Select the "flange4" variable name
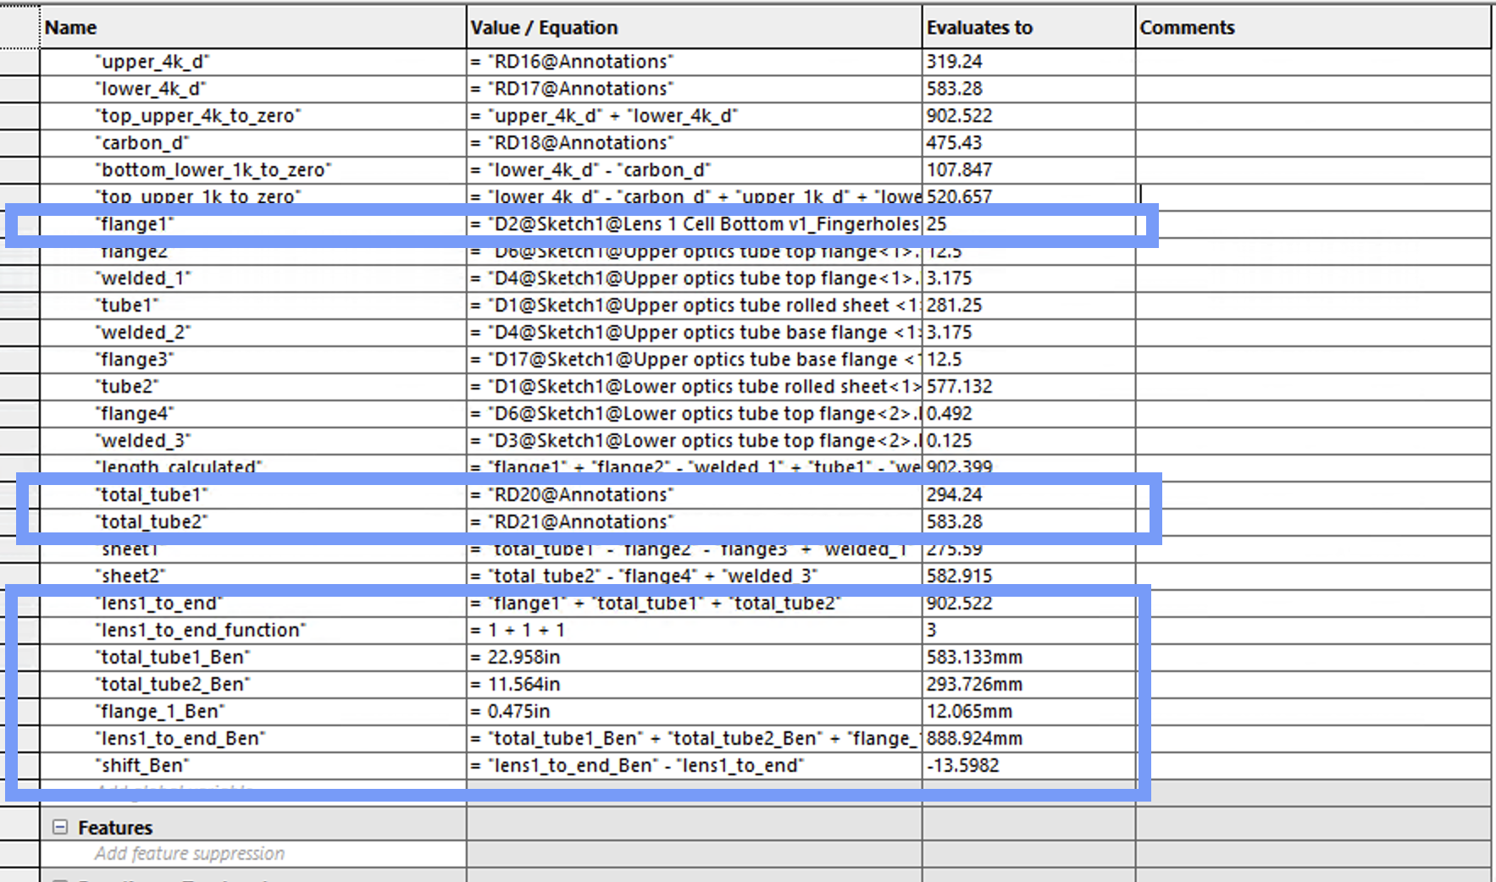The height and width of the screenshot is (882, 1496). coord(134,414)
